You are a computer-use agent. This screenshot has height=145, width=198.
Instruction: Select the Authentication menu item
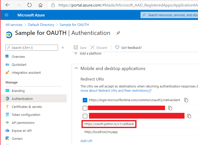click(x=34, y=99)
